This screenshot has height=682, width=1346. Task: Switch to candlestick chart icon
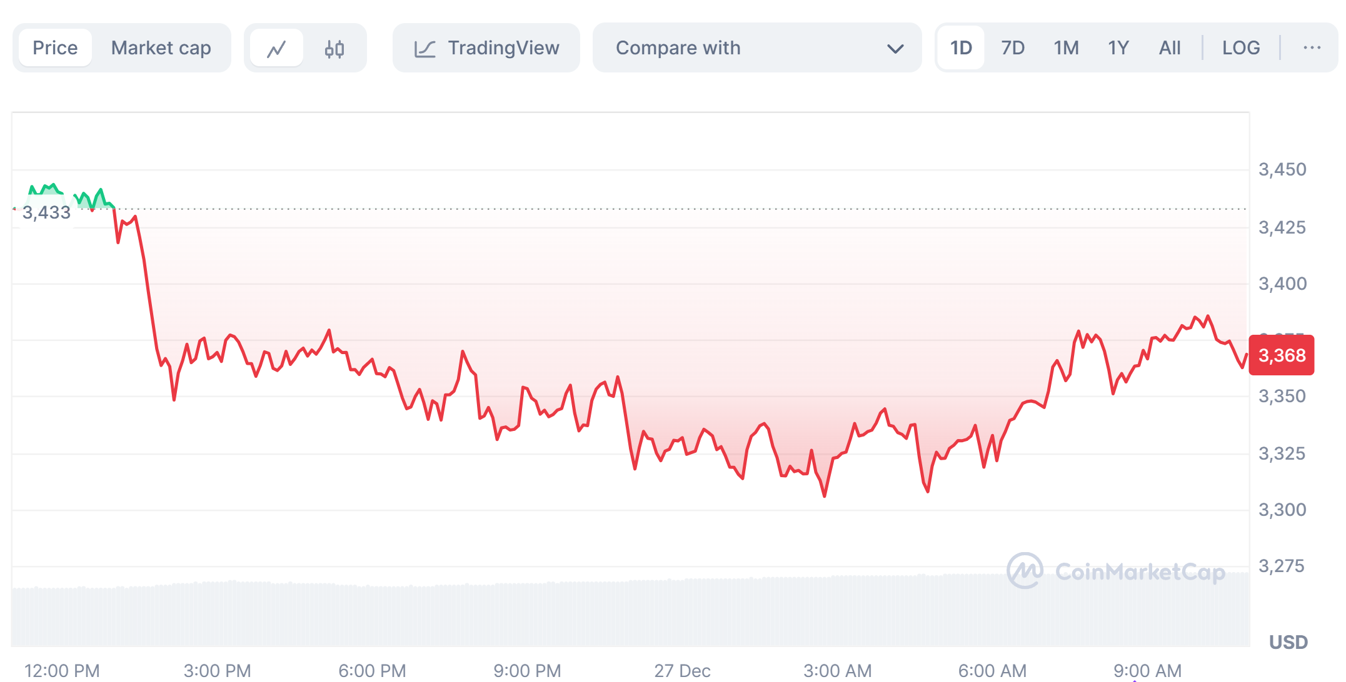click(334, 48)
